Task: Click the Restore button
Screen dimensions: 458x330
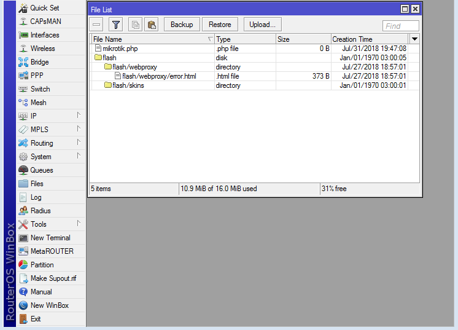Action: [220, 25]
